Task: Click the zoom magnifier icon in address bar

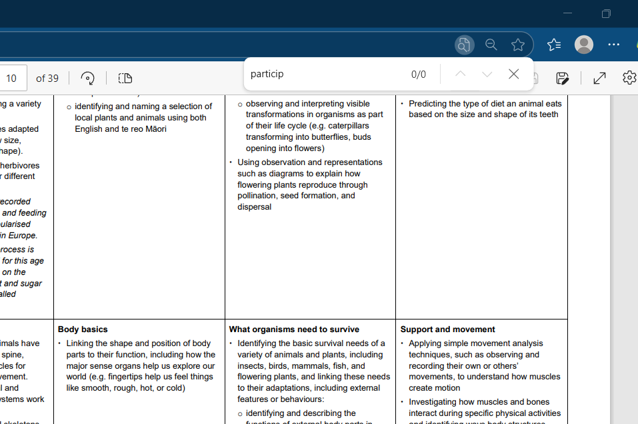Action: 491,45
